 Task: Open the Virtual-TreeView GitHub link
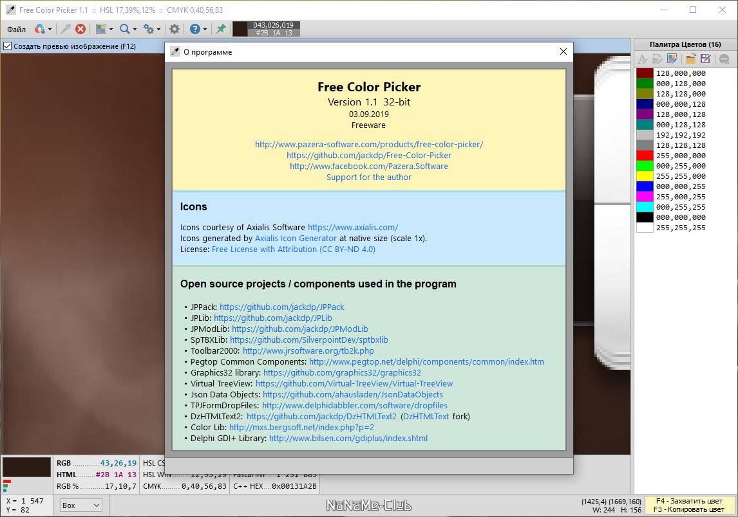tap(354, 383)
